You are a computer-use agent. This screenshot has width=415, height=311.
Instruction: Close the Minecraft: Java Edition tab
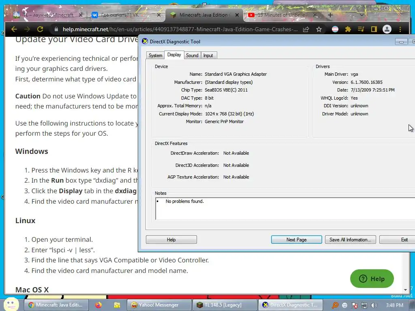click(x=237, y=15)
